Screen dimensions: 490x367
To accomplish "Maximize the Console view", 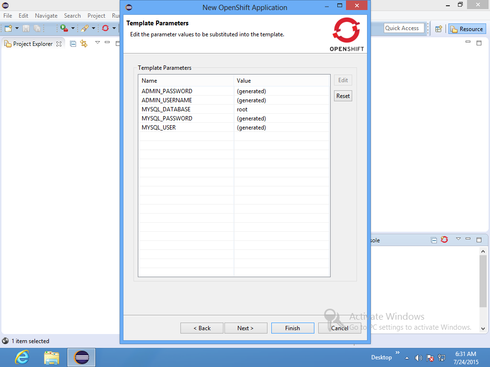I will 479,240.
